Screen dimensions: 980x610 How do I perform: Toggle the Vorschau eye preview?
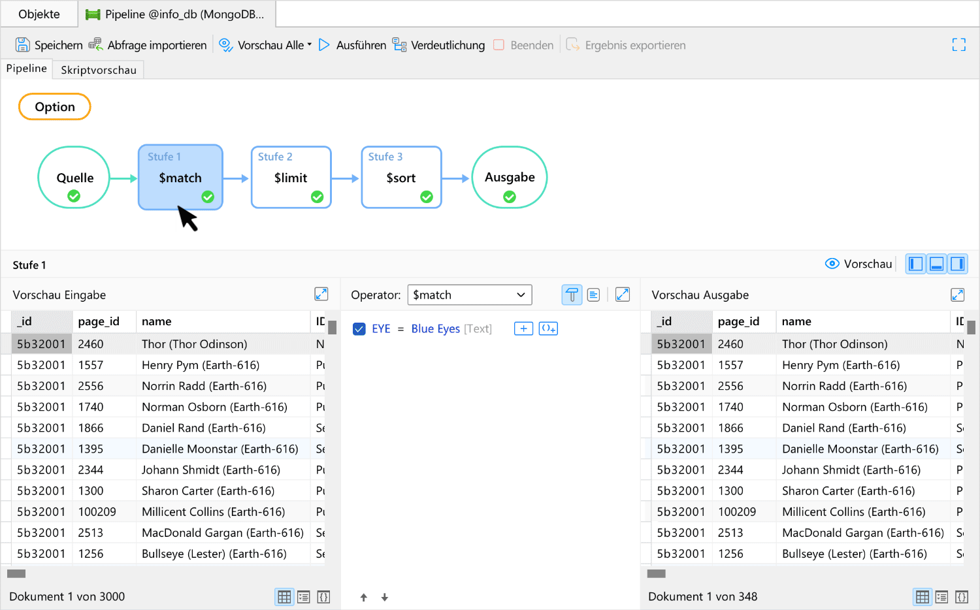[832, 264]
